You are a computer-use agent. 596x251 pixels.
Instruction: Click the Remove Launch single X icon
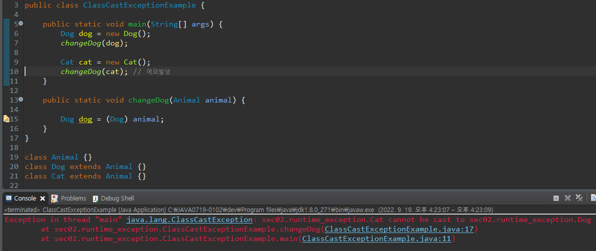568,198
